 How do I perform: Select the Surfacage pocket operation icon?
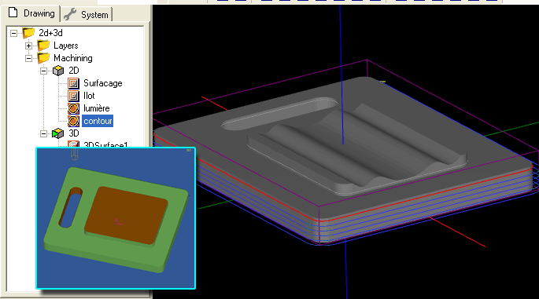(73, 83)
